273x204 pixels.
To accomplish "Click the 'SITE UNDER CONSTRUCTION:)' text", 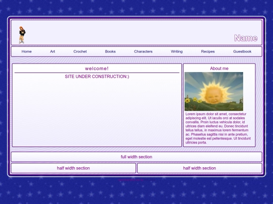I will (x=97, y=77).
